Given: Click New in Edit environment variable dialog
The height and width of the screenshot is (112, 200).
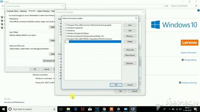Looking at the screenshot, I should tap(130, 25).
